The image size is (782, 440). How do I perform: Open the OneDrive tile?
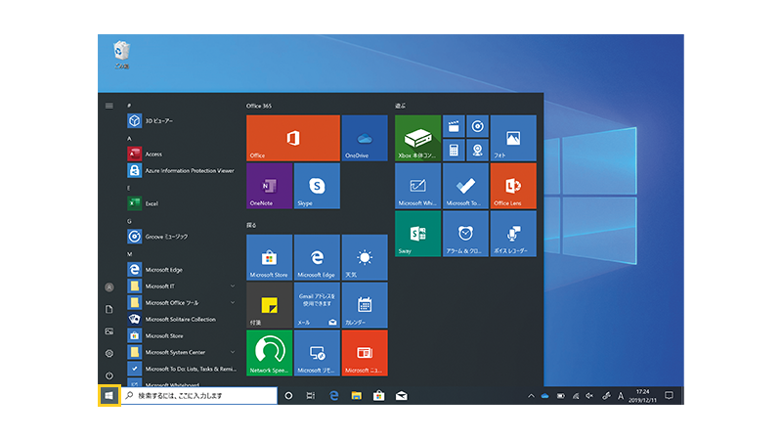[x=365, y=138]
